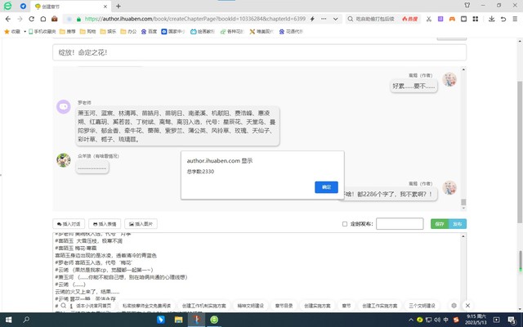This screenshot has width=523, height=327.
Task: Click the 确定 button in the dialog
Action: point(326,187)
